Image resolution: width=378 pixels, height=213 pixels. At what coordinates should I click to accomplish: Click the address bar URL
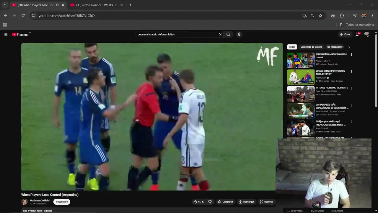click(66, 16)
